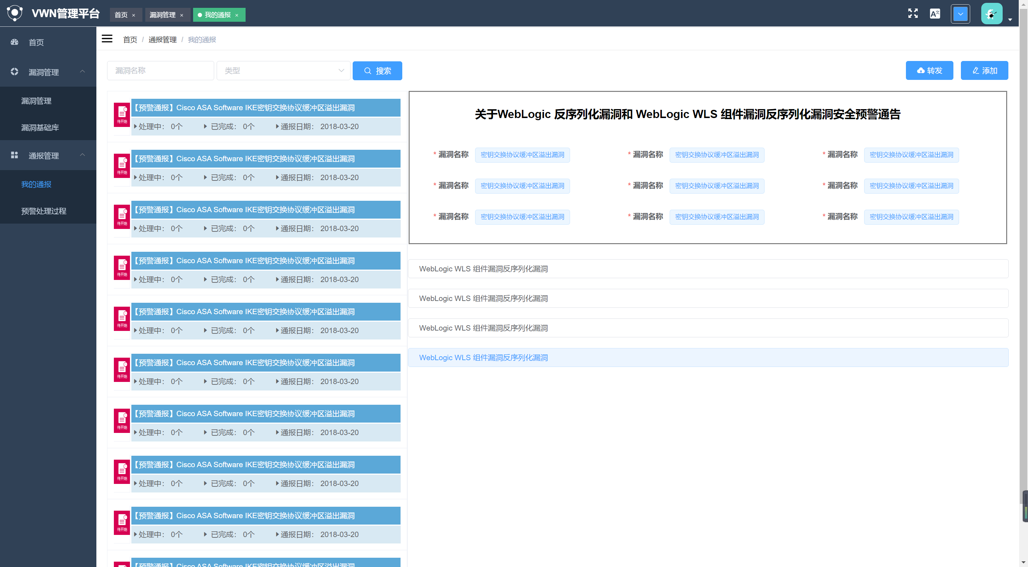This screenshot has width=1028, height=567.
Task: Click the seventh red 待开始 document icon
Action: (122, 421)
